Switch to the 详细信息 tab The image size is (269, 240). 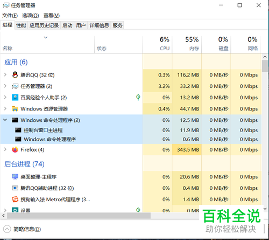tap(99, 25)
